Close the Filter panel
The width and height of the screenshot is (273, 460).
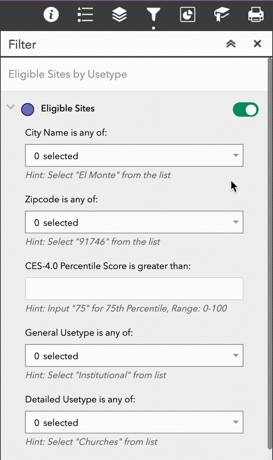tap(257, 44)
